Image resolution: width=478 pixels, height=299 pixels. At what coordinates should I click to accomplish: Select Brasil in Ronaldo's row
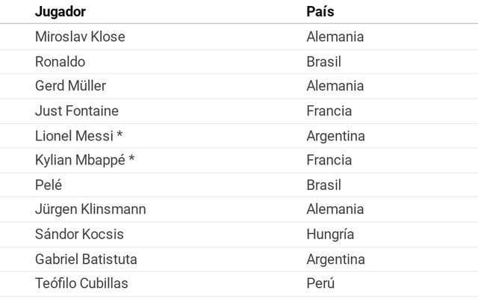point(323,61)
